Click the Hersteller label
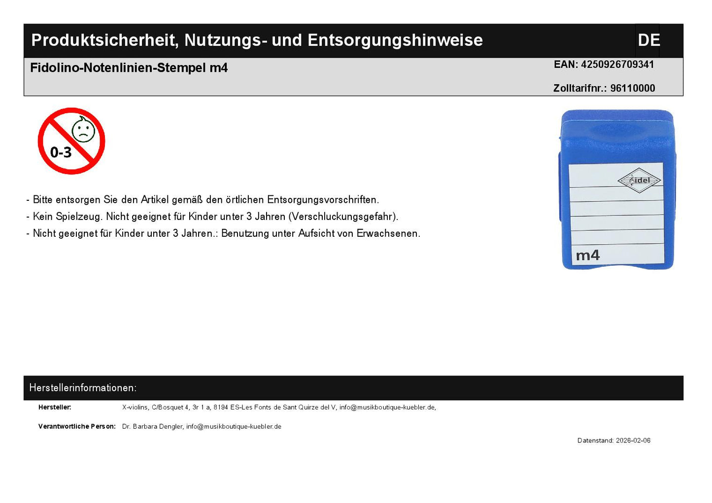The height and width of the screenshot is (503, 712). 55,408
